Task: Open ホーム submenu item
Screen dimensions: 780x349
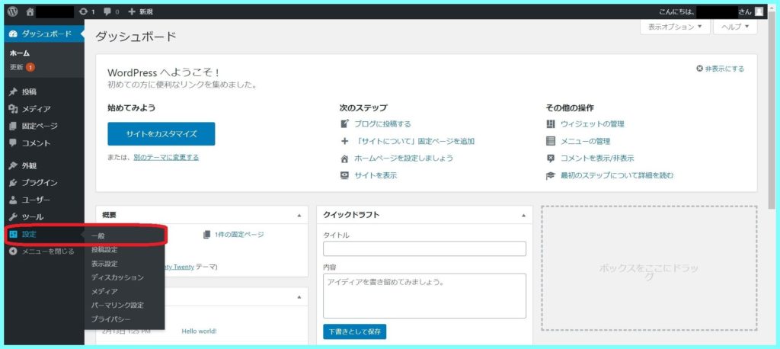Action: click(20, 53)
